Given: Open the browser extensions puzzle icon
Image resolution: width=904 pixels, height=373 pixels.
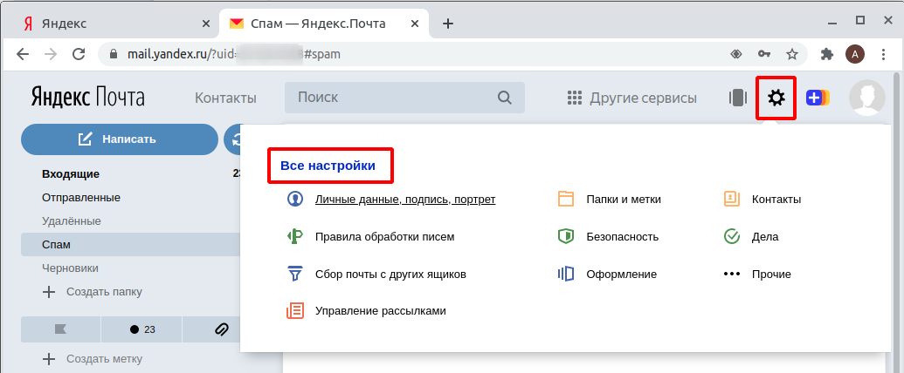Looking at the screenshot, I should tap(827, 54).
